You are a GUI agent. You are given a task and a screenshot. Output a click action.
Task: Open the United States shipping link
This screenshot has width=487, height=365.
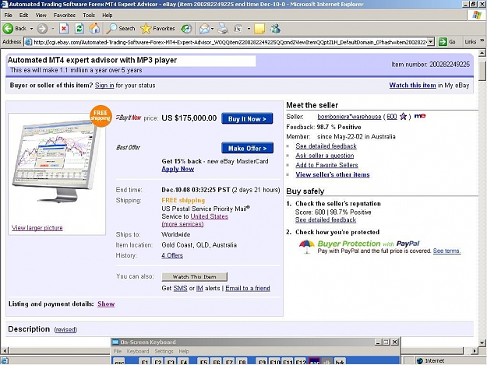(x=210, y=216)
